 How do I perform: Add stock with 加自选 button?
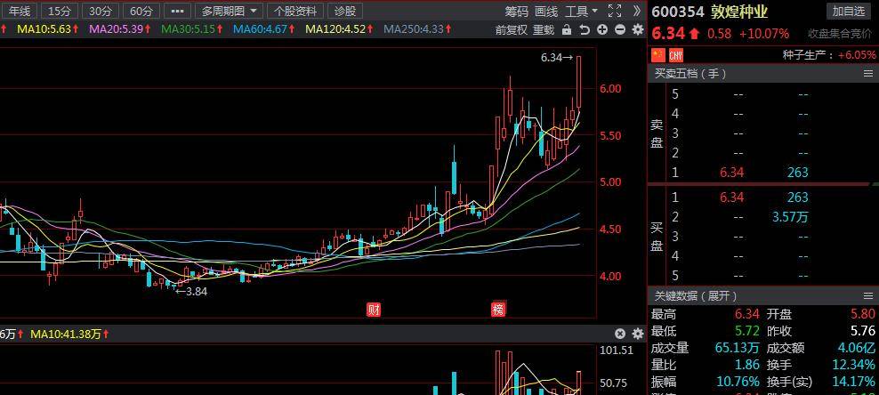pyautogui.click(x=848, y=11)
